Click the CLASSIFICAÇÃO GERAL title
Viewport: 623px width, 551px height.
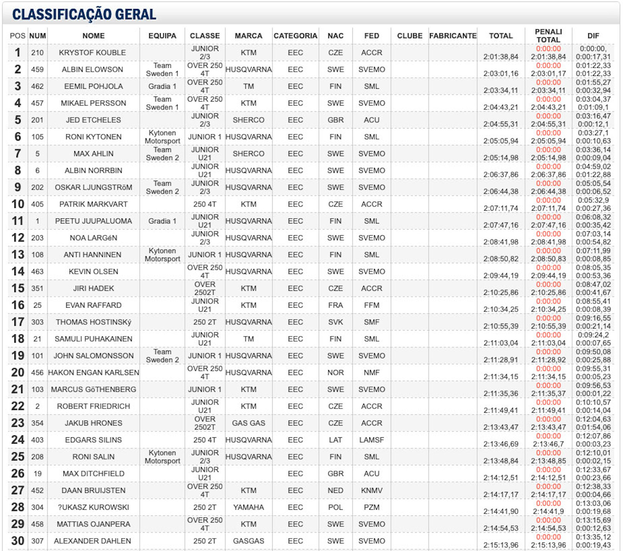coord(84,14)
